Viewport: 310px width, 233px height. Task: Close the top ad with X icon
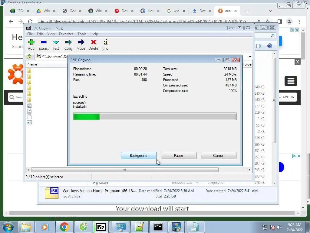coord(297,30)
